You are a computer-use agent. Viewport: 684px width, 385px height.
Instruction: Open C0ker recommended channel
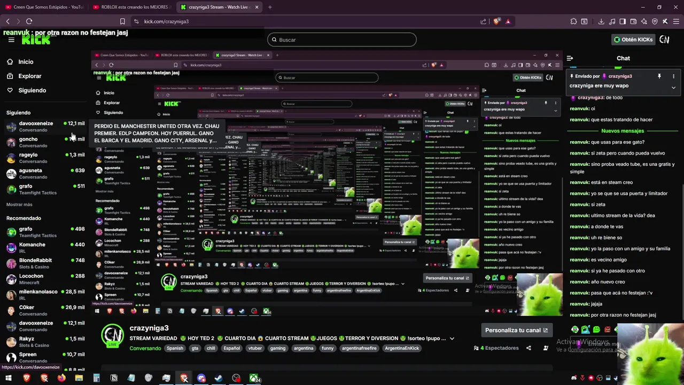pos(45,310)
